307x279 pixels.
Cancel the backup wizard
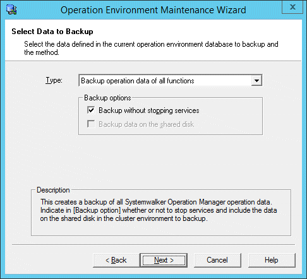point(217,260)
